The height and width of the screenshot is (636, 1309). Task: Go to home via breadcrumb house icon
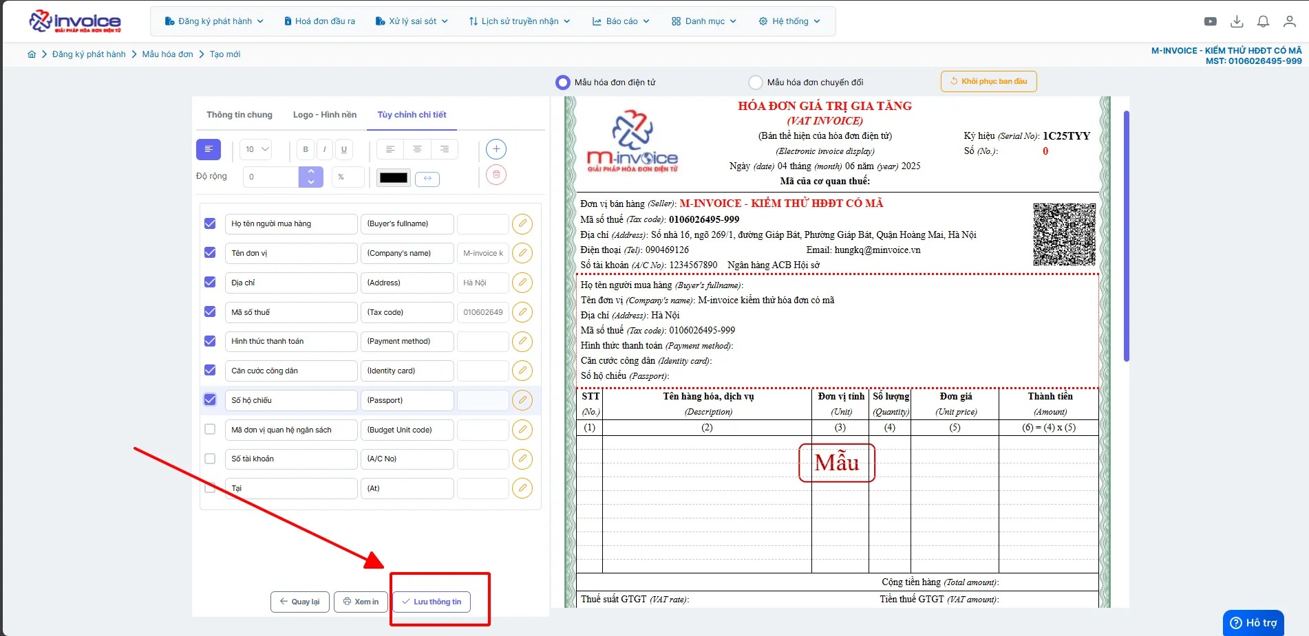pyautogui.click(x=32, y=54)
